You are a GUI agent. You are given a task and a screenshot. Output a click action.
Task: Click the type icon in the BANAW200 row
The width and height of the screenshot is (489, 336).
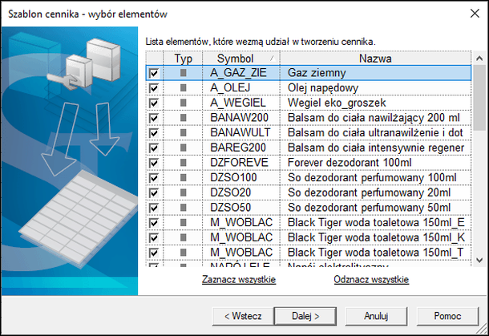pyautogui.click(x=184, y=118)
